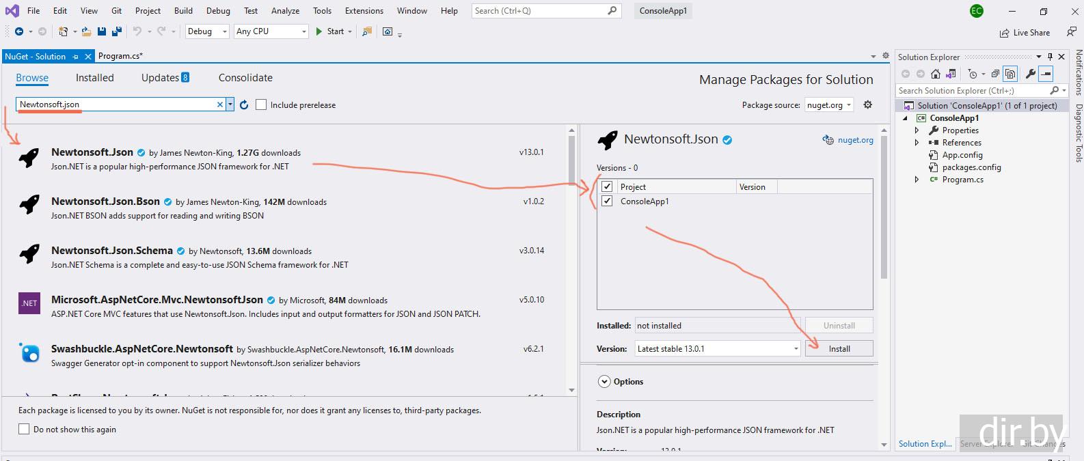Open the Start button dropdown arrow
Image resolution: width=1084 pixels, height=461 pixels.
point(350,31)
